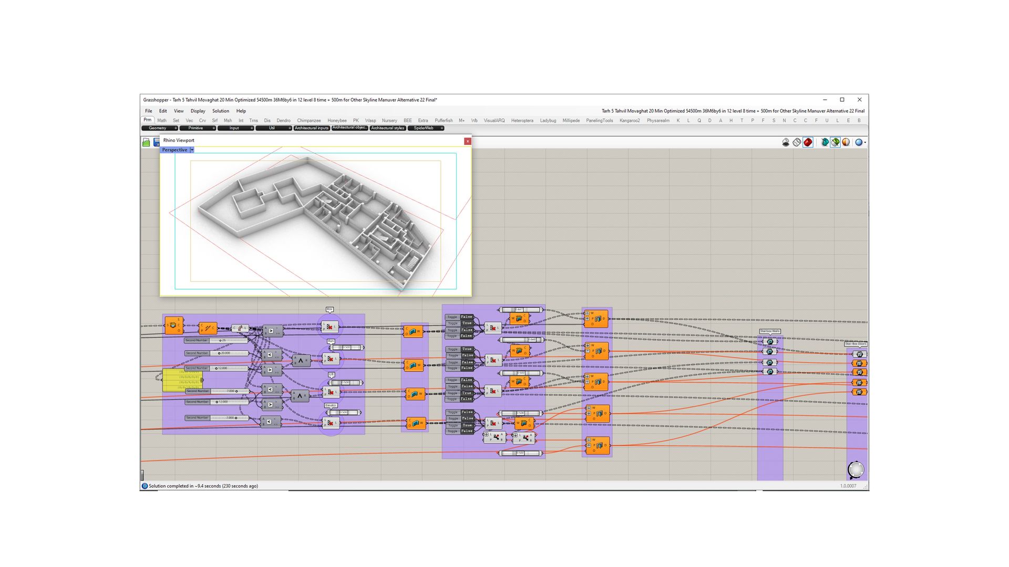This screenshot has height=567, width=1009.
Task: Click the orange preview mesh quality icon
Action: (846, 142)
